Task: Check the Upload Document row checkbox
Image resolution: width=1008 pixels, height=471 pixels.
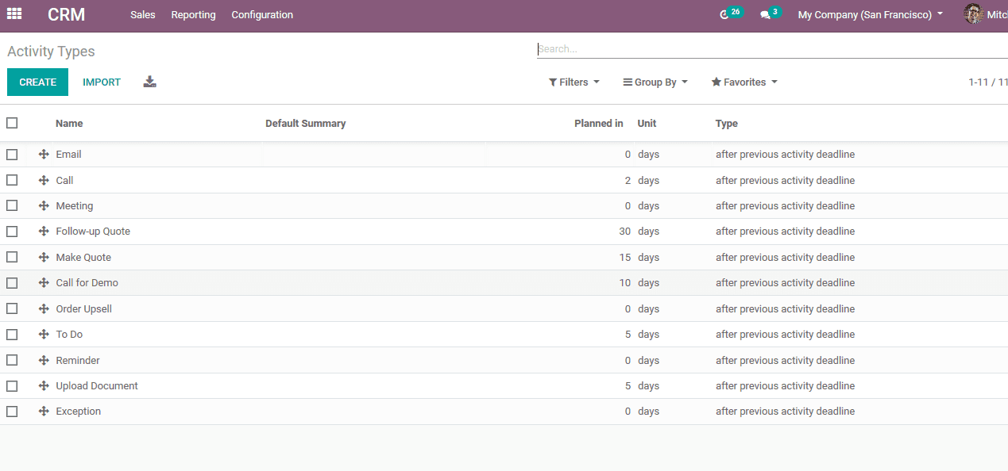Action: tap(12, 386)
